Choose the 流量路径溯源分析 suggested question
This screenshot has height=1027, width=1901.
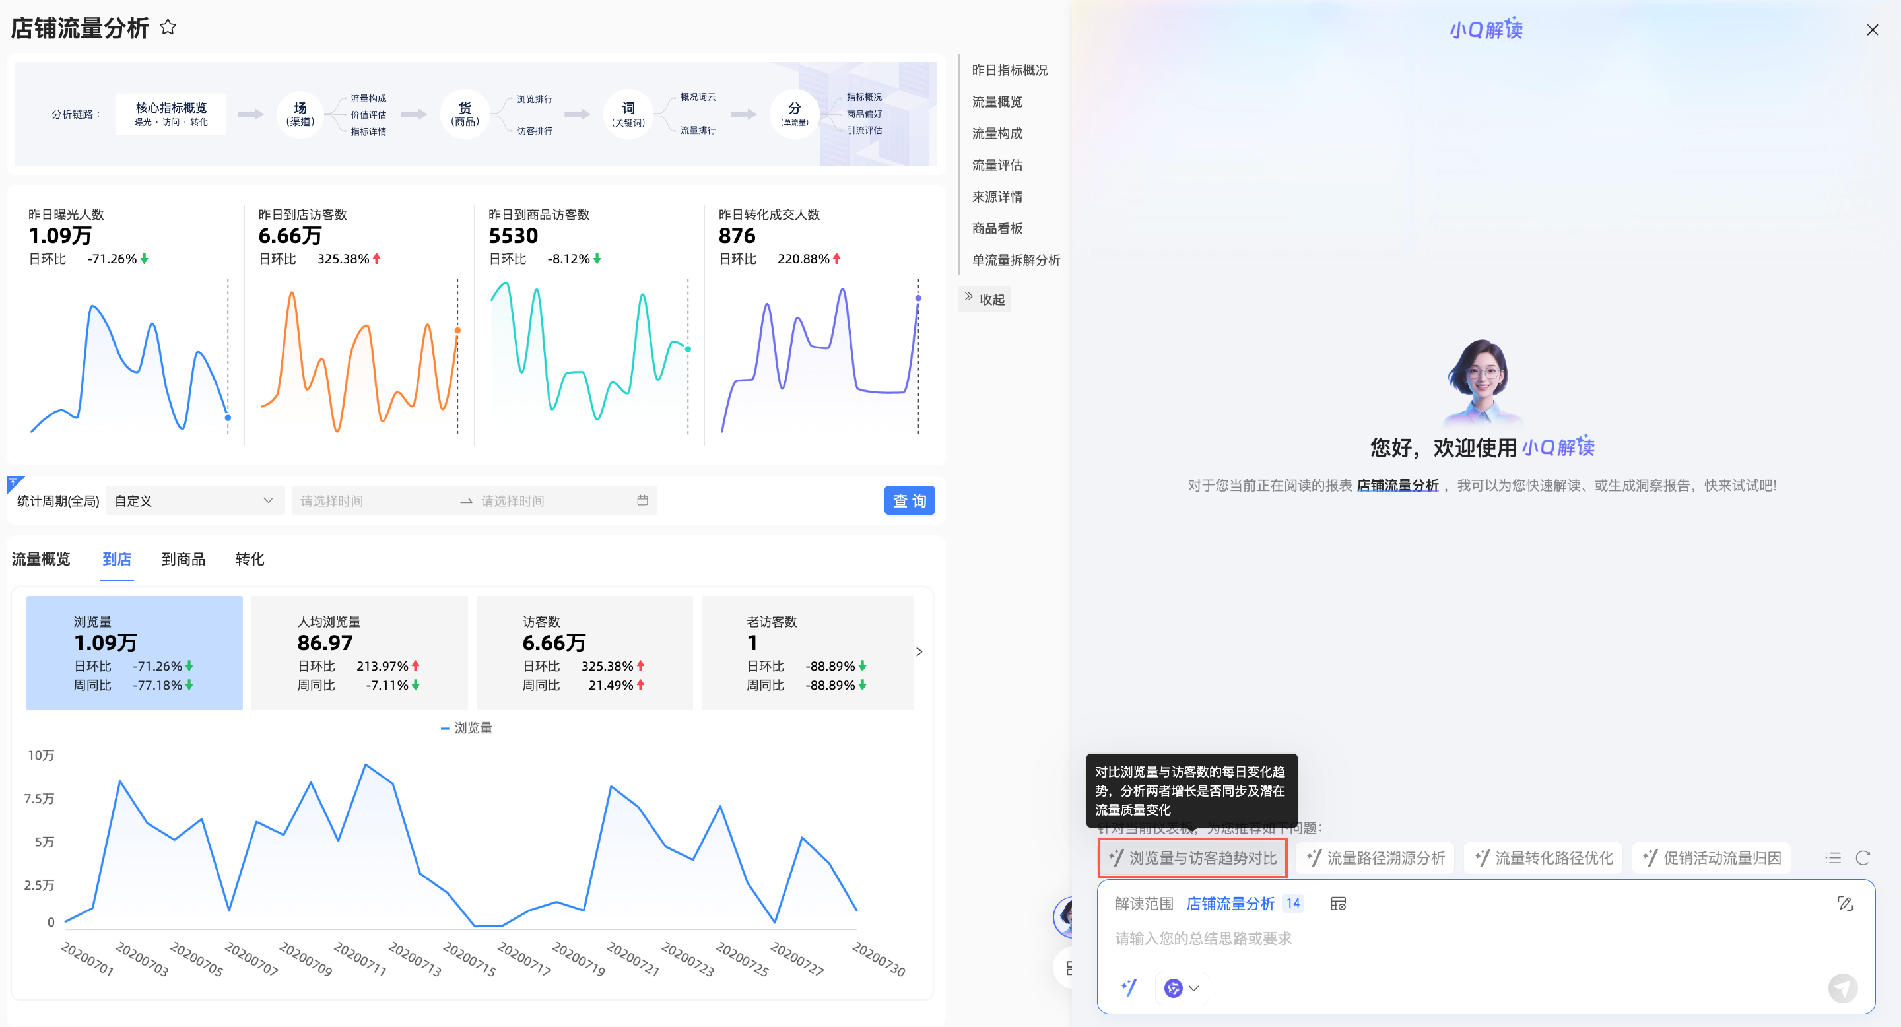pos(1376,857)
